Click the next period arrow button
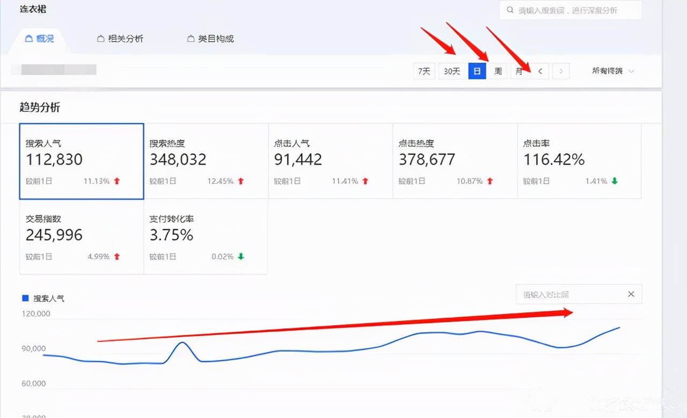The height and width of the screenshot is (418, 687). point(560,71)
